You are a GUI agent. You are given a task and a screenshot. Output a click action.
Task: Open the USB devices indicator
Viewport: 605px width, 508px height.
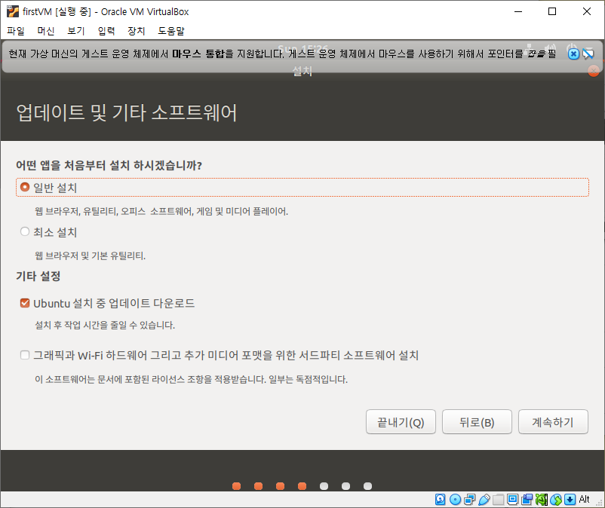[484, 500]
